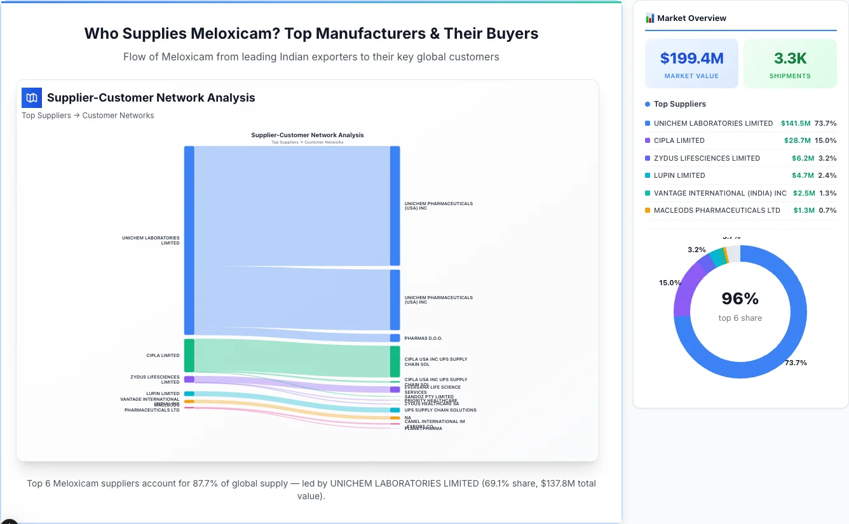Open the Top Suppliers → Customer Networks breadcrumb
The height and width of the screenshot is (524, 849).
point(88,115)
